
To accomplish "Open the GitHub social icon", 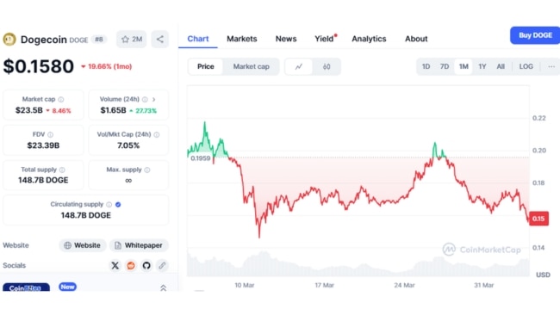I will 146,265.
